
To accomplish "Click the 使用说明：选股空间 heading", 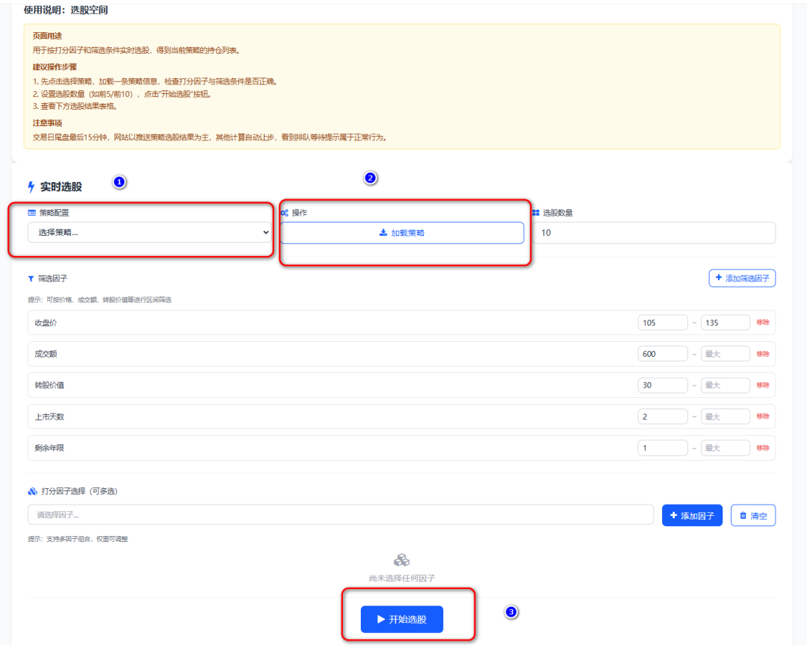I will point(66,10).
